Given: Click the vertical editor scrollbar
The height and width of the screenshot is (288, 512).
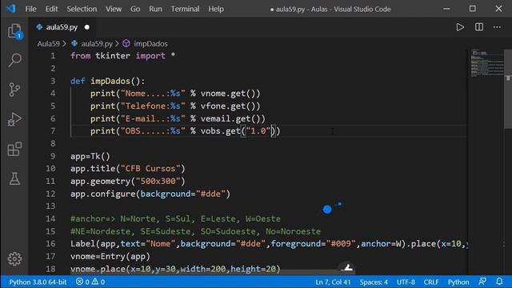Looking at the screenshot, I should coord(508,89).
